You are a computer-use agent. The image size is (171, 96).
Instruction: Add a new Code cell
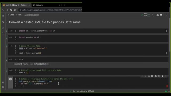coord(11,15)
